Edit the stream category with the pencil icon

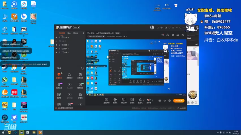104,36
